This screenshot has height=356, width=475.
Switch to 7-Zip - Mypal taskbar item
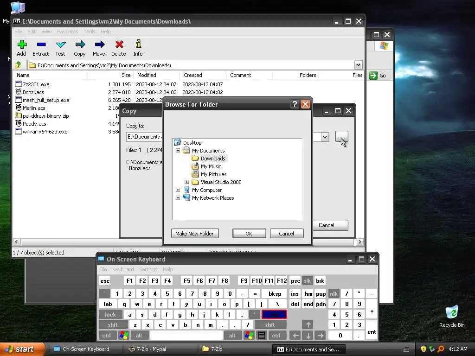click(160, 349)
